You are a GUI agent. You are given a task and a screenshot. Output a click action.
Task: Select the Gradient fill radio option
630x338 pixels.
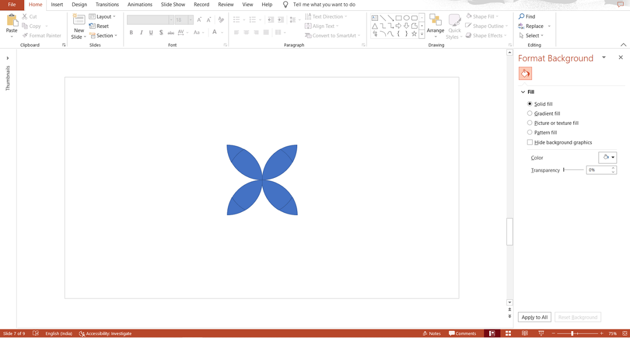(x=530, y=113)
